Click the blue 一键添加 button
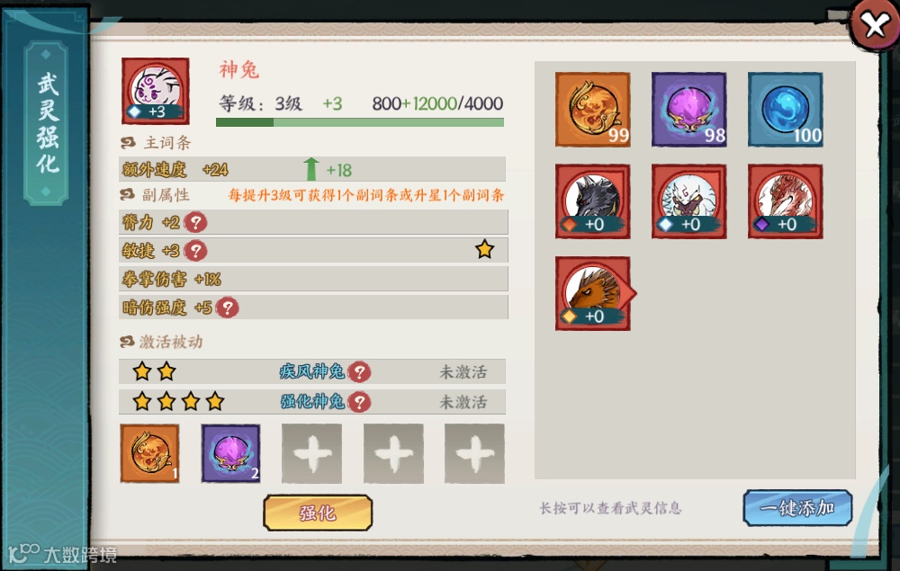This screenshot has height=571, width=900. (797, 508)
